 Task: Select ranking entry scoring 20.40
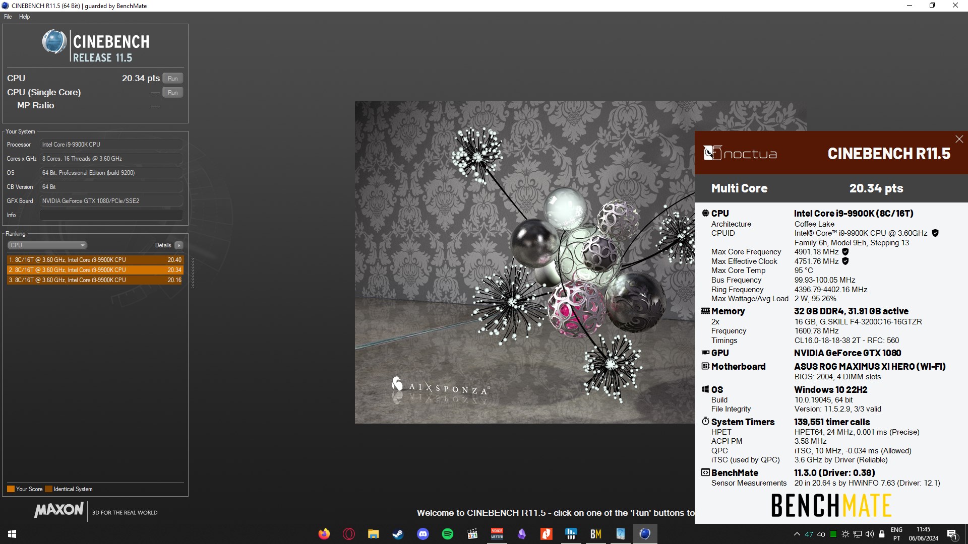tap(95, 260)
